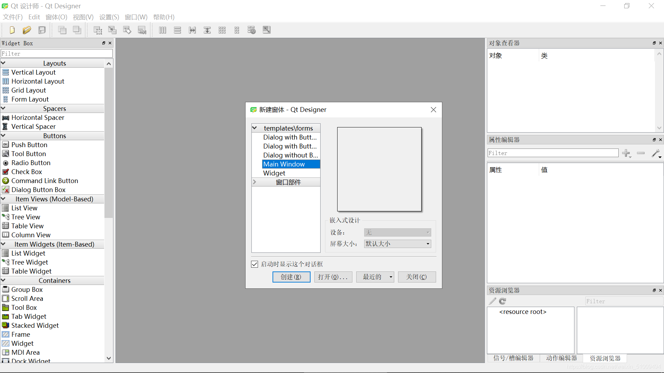Select the Edit Signals/Slots mode icon
Screen dimensions: 664x373
point(112,30)
